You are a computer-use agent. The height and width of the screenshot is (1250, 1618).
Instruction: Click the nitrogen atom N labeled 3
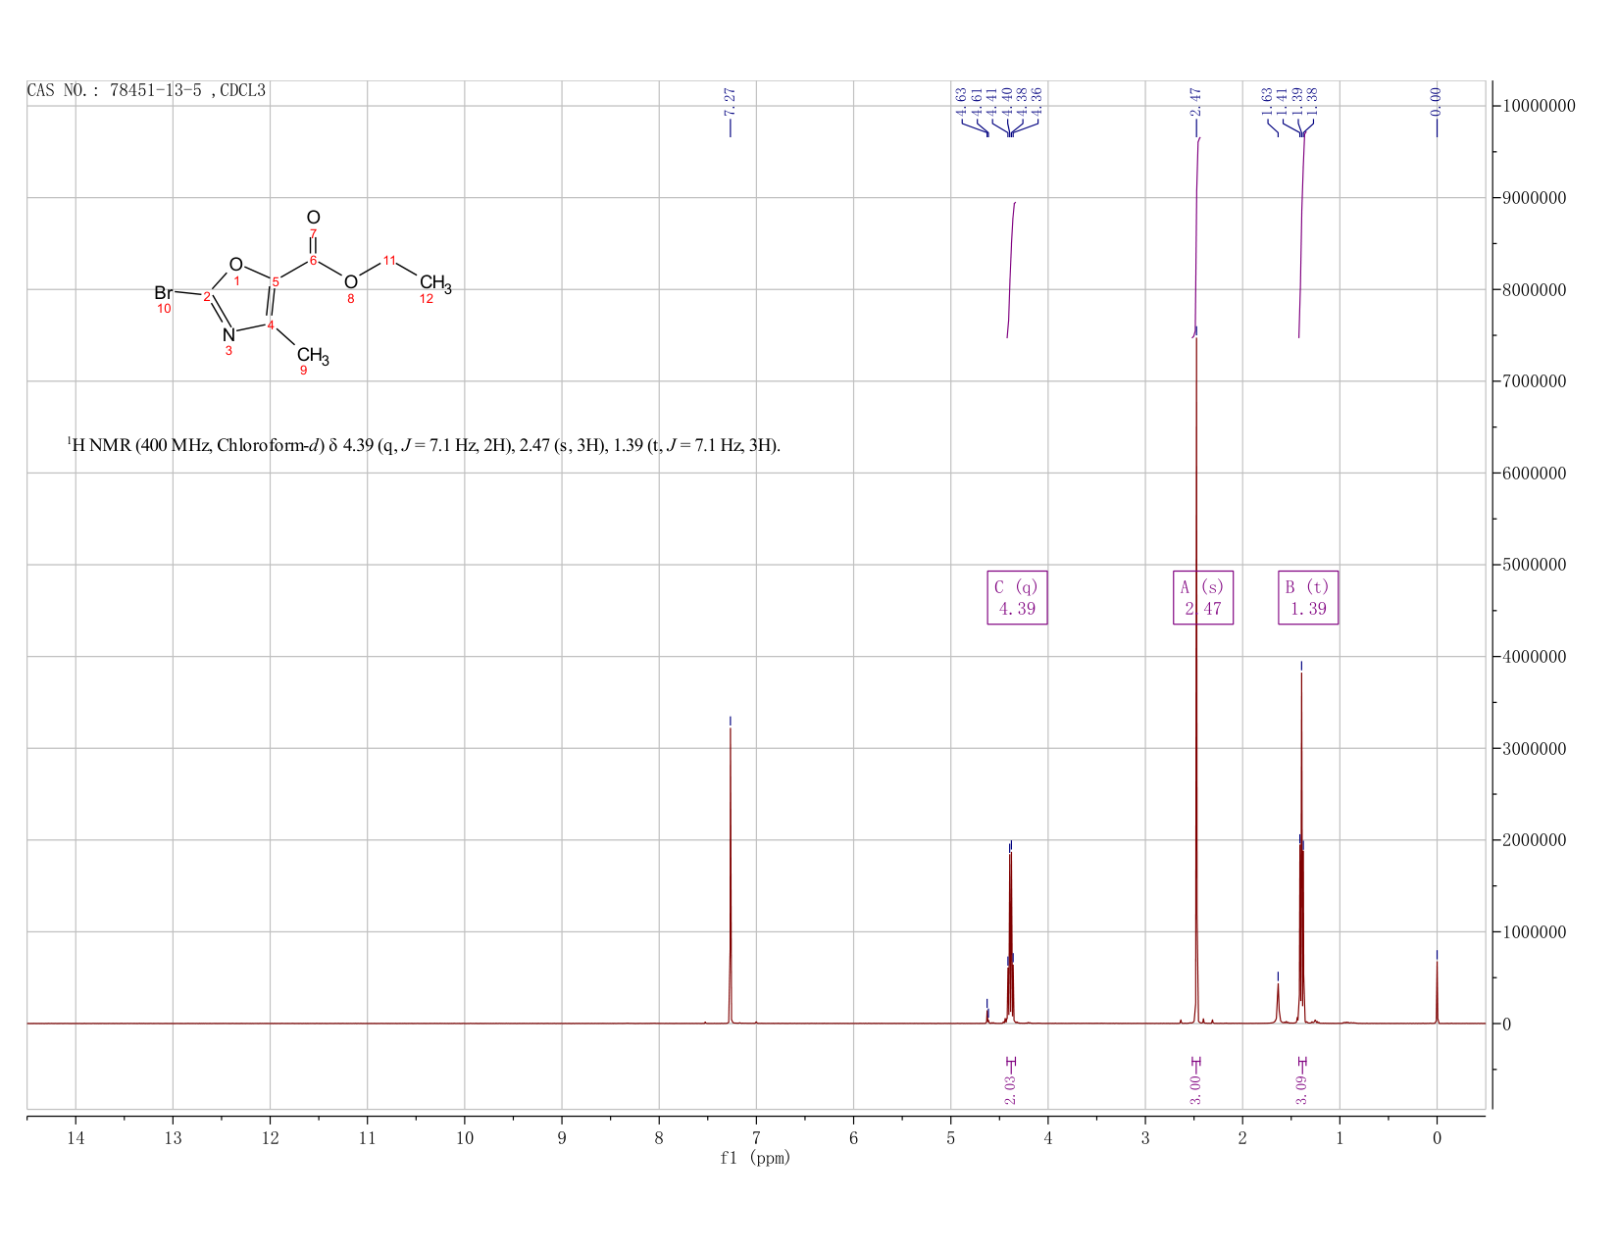[x=228, y=335]
